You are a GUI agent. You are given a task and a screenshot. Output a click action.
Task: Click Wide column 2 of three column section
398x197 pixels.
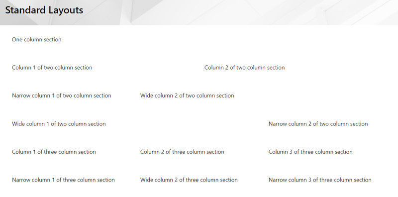click(189, 180)
